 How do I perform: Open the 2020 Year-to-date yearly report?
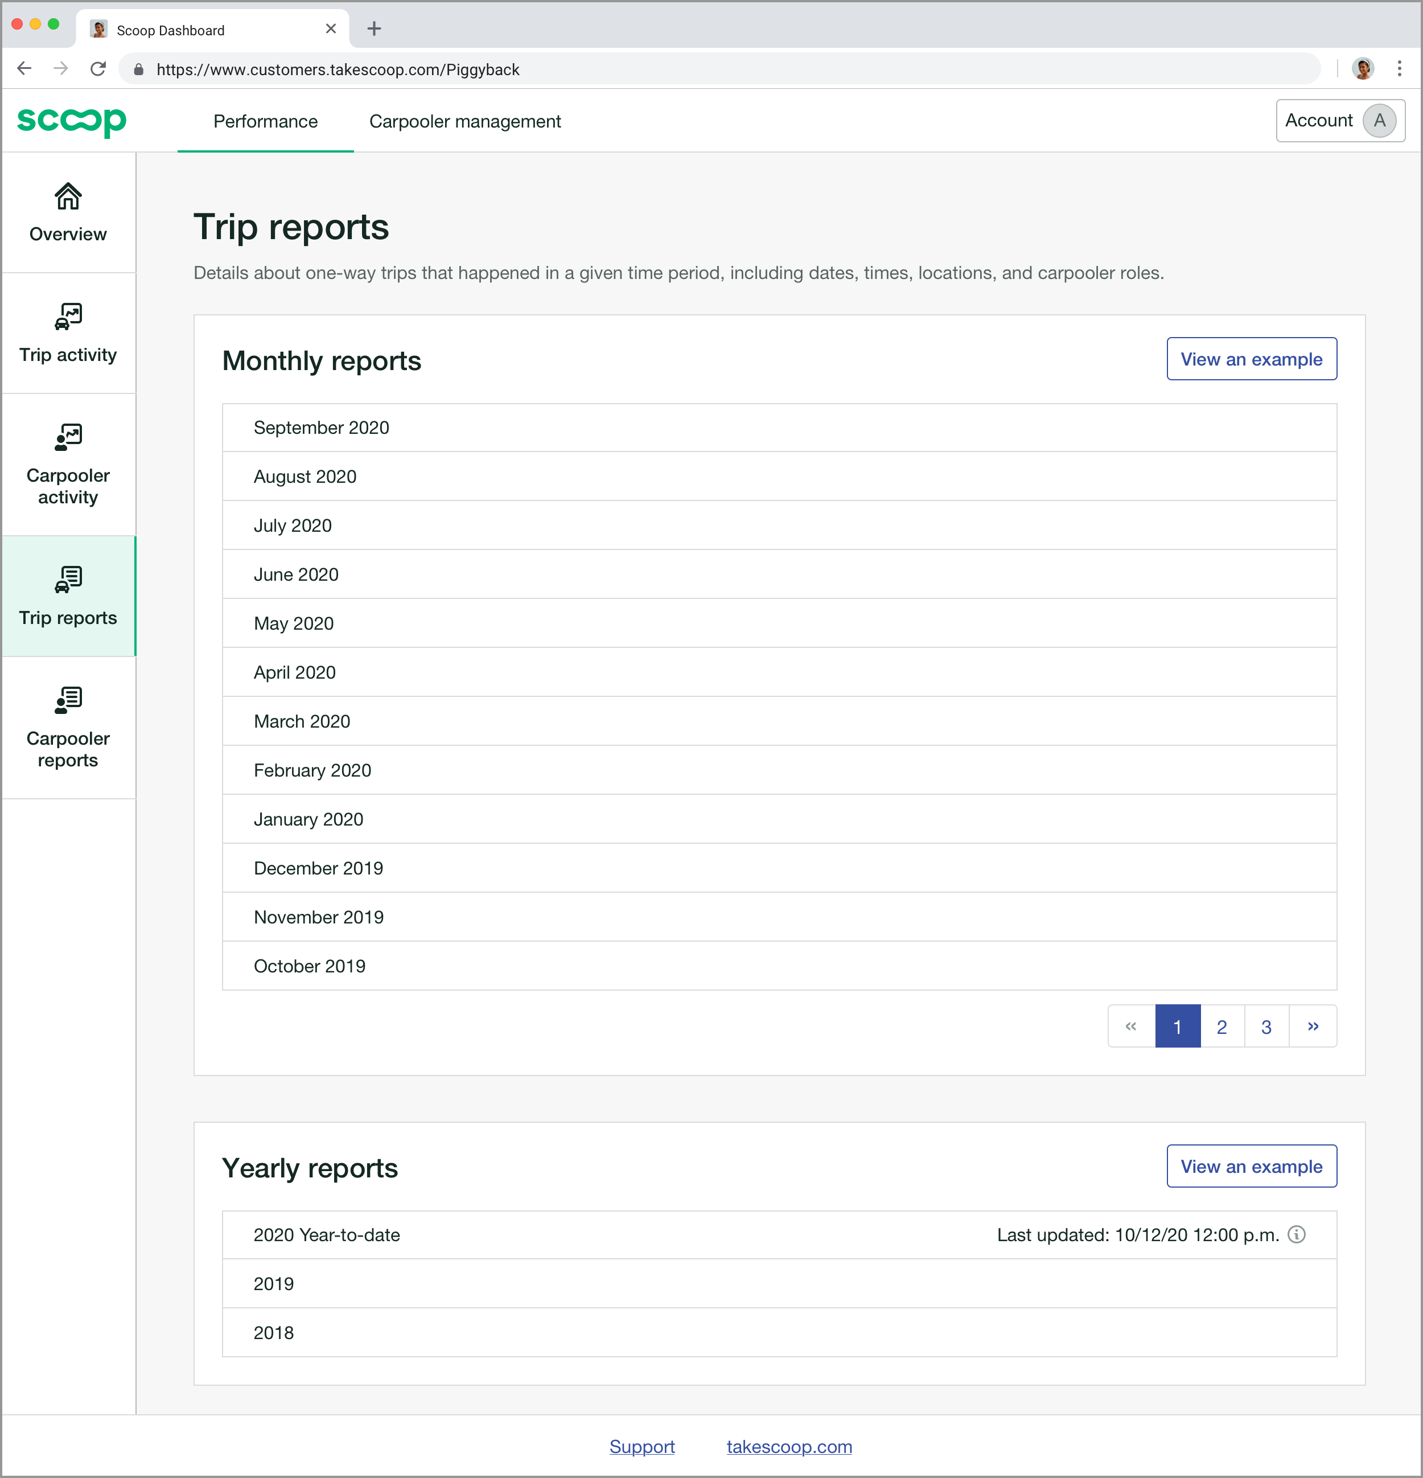[x=327, y=1235]
